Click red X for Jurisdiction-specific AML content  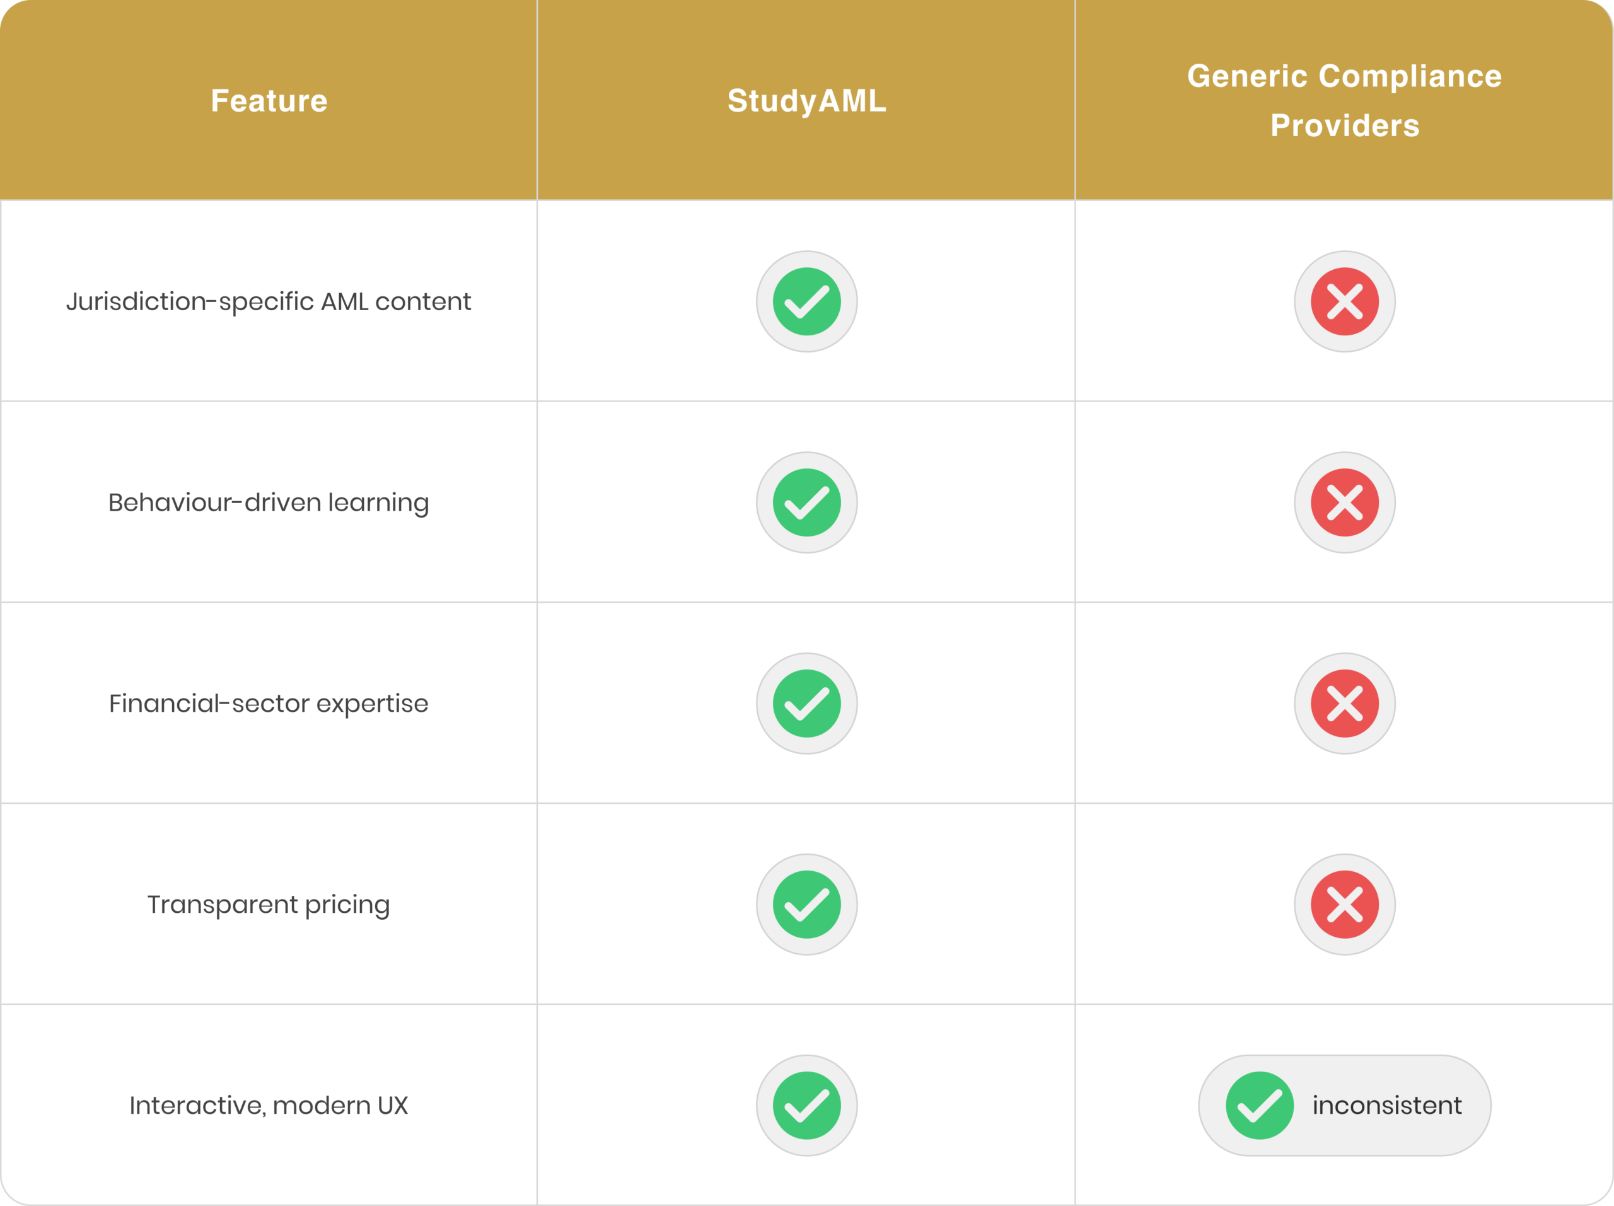point(1344,301)
